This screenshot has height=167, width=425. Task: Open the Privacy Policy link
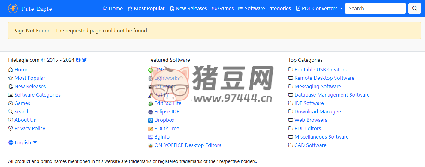pyautogui.click(x=30, y=128)
